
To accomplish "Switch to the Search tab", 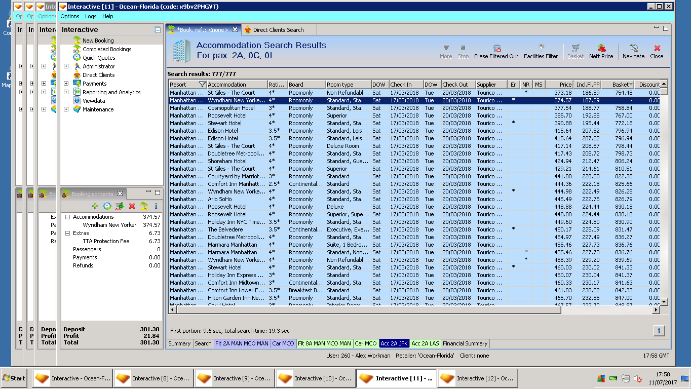I will pos(203,343).
